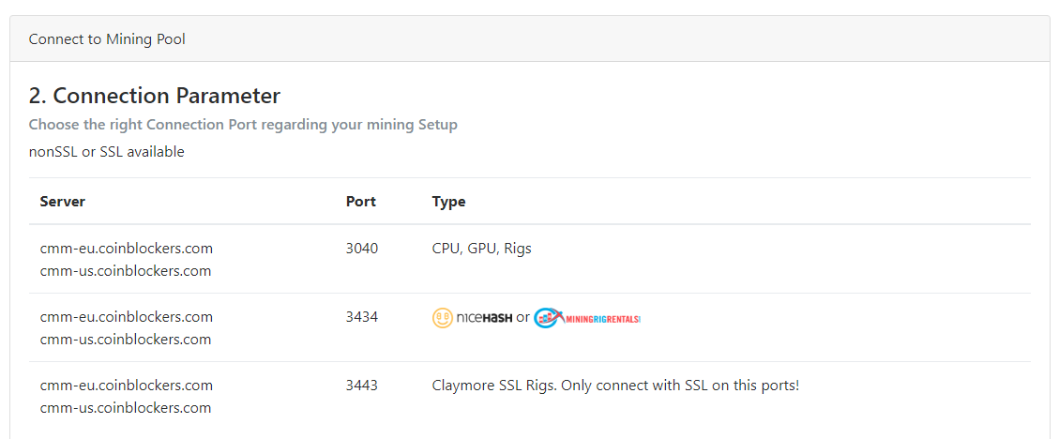This screenshot has width=1059, height=439.
Task: Select port number 3040
Action: point(362,249)
